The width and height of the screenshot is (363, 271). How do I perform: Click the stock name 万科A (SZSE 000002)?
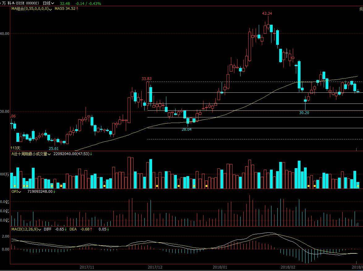[21, 3]
